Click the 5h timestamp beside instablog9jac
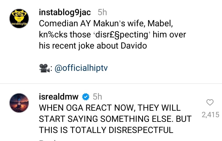Image resolution: width=222 pixels, height=141 pixels. point(102,13)
